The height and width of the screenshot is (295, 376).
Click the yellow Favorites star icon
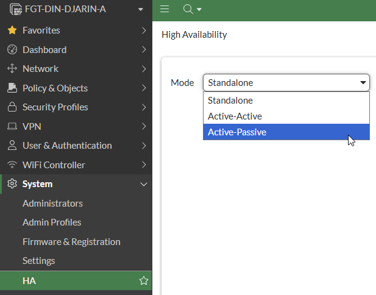coord(12,30)
